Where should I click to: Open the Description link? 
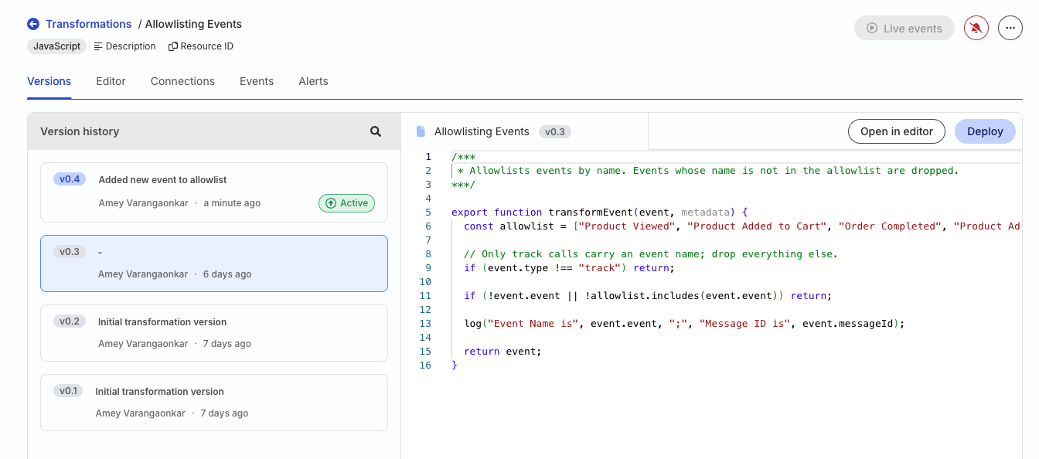click(124, 46)
